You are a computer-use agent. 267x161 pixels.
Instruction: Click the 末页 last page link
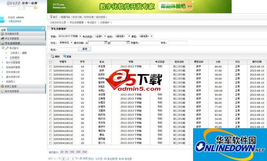[x=85, y=159]
